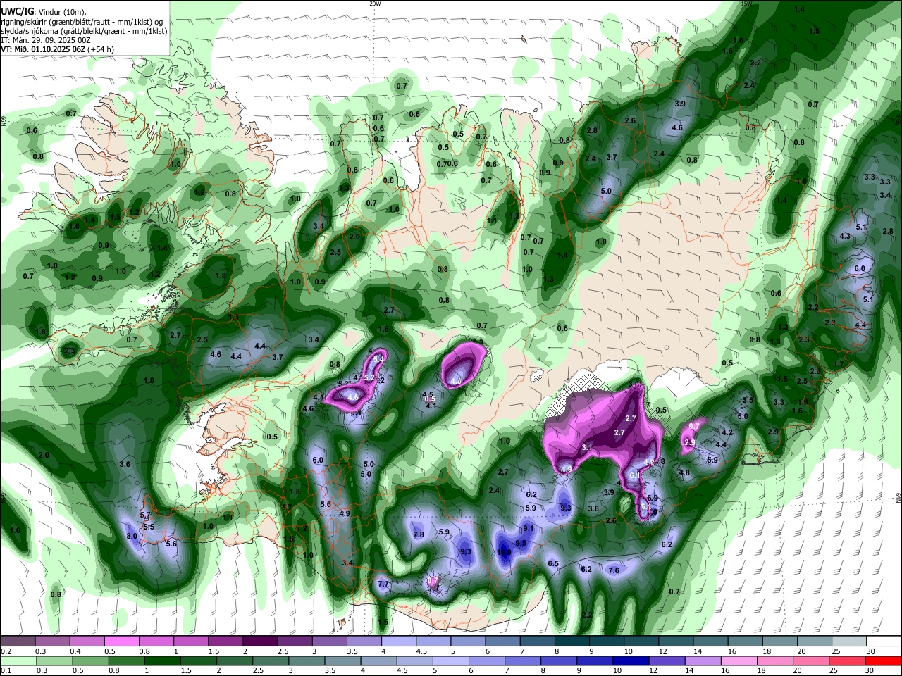The height and width of the screenshot is (676, 902).
Task: Click the 0.1 label on rain scale
Action: point(6,670)
